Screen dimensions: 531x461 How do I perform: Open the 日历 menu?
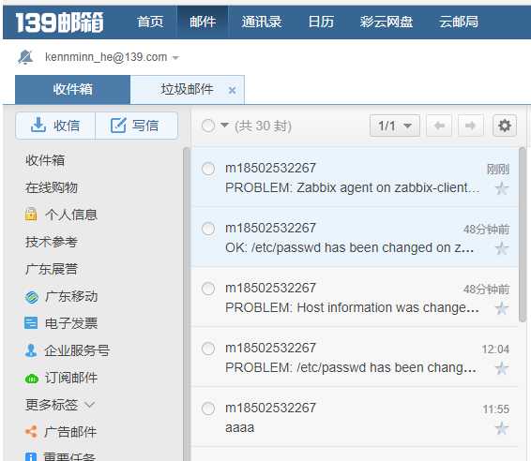click(x=321, y=22)
